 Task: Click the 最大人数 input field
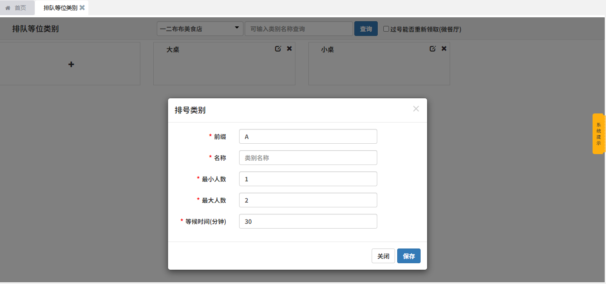coord(308,200)
